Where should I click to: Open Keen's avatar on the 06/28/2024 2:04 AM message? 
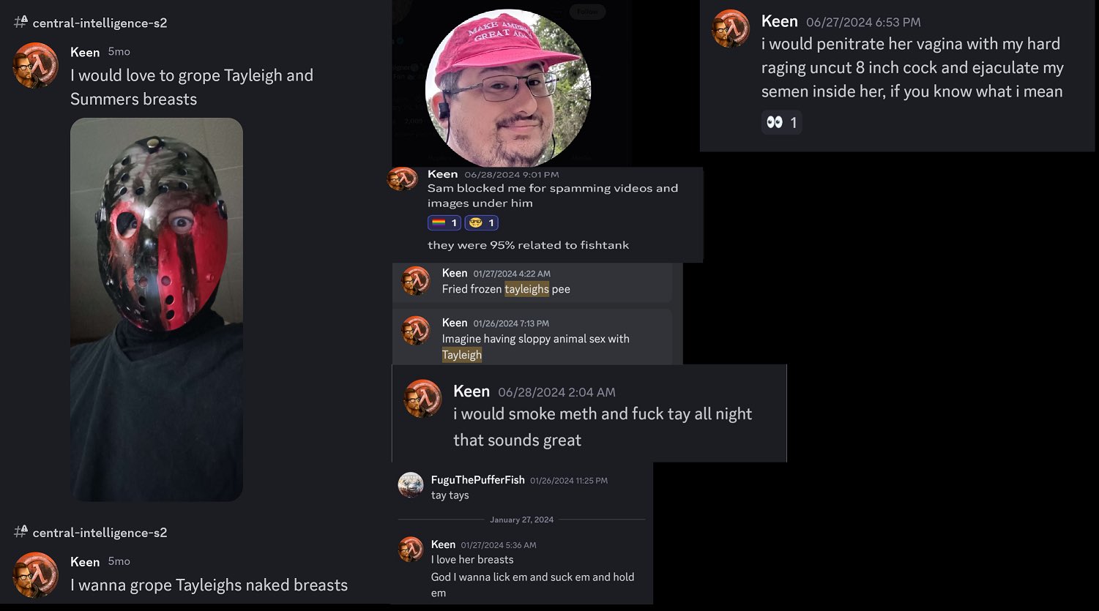click(x=423, y=399)
